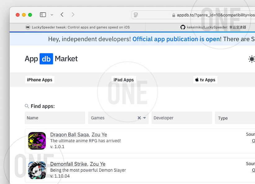Open developer Zou Ye link beside Dragon Ball Saga
Image resolution: width=255 pixels, height=184 pixels.
pos(99,134)
